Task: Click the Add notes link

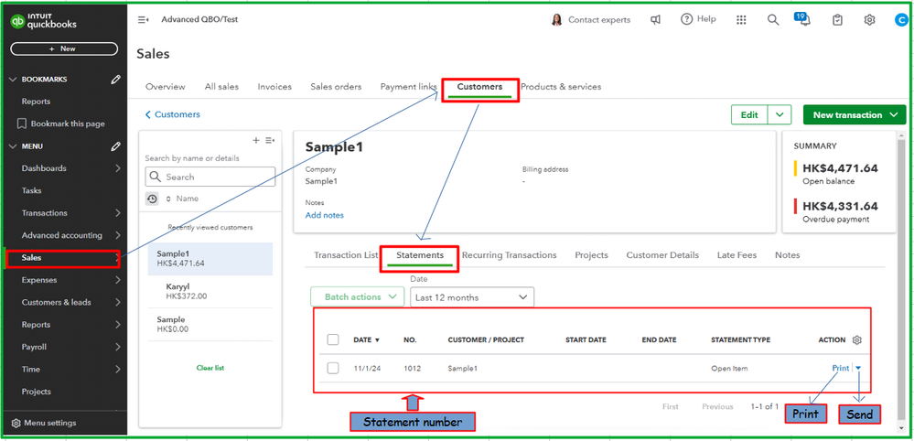Action: (x=325, y=215)
